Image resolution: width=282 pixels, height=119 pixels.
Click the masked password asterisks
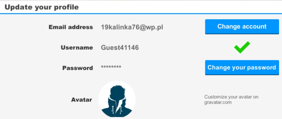click(x=111, y=67)
